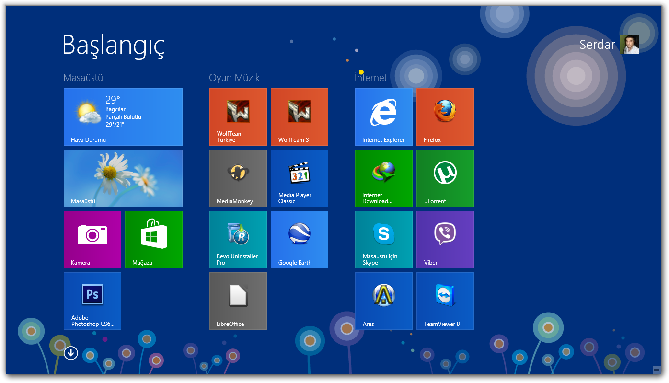The image size is (669, 383).
Task: Launch Adobe Photoshop CS6 tile
Action: (92, 301)
